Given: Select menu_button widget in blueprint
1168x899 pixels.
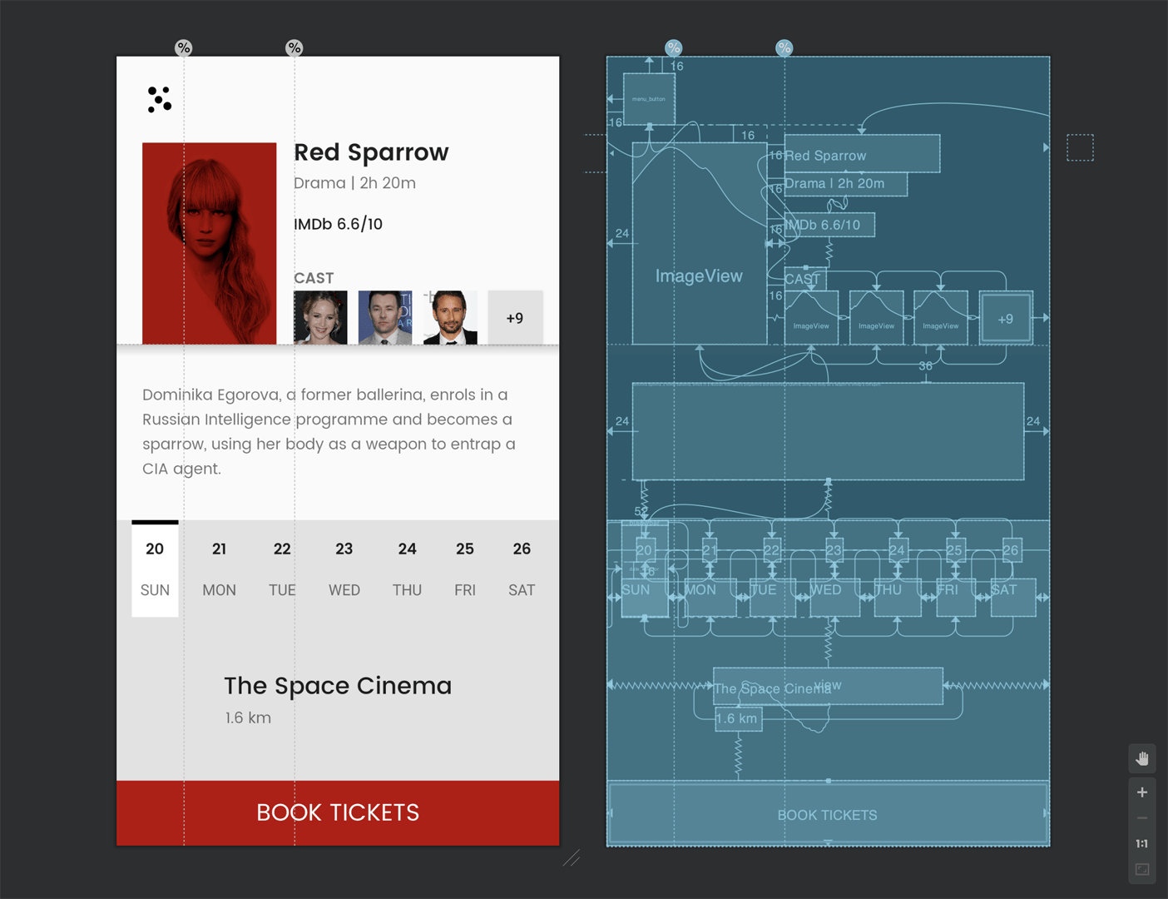Looking at the screenshot, I should click(x=649, y=99).
